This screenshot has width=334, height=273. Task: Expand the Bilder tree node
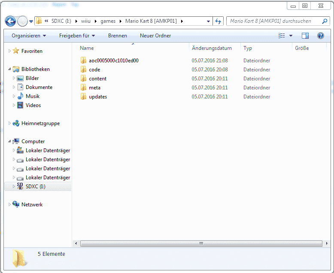pos(14,78)
